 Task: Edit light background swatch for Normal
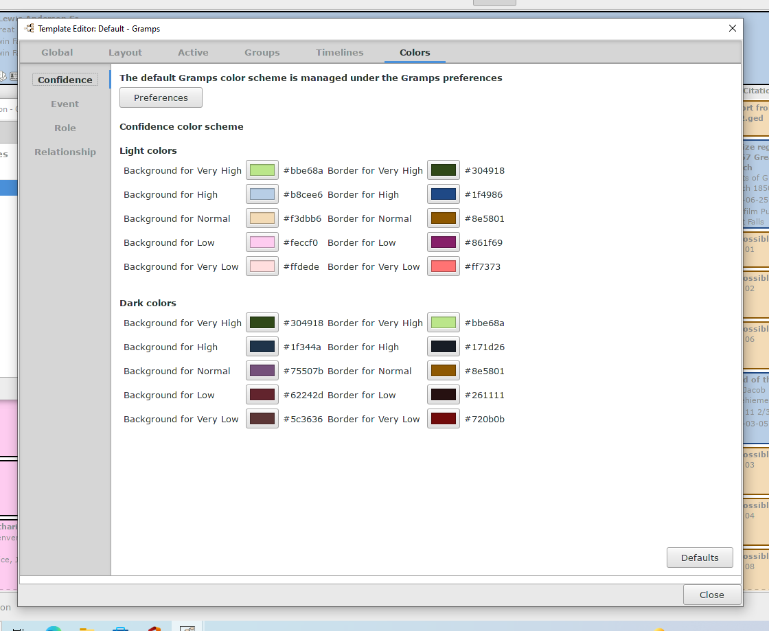(x=262, y=218)
